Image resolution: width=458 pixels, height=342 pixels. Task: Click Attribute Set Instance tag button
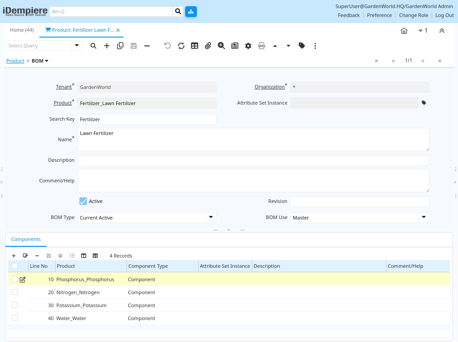(x=424, y=103)
